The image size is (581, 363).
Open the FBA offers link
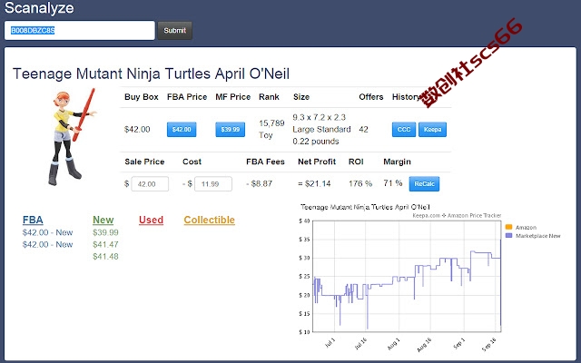tap(33, 220)
